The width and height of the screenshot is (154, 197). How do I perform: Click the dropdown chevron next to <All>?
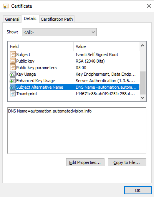[x=93, y=32]
